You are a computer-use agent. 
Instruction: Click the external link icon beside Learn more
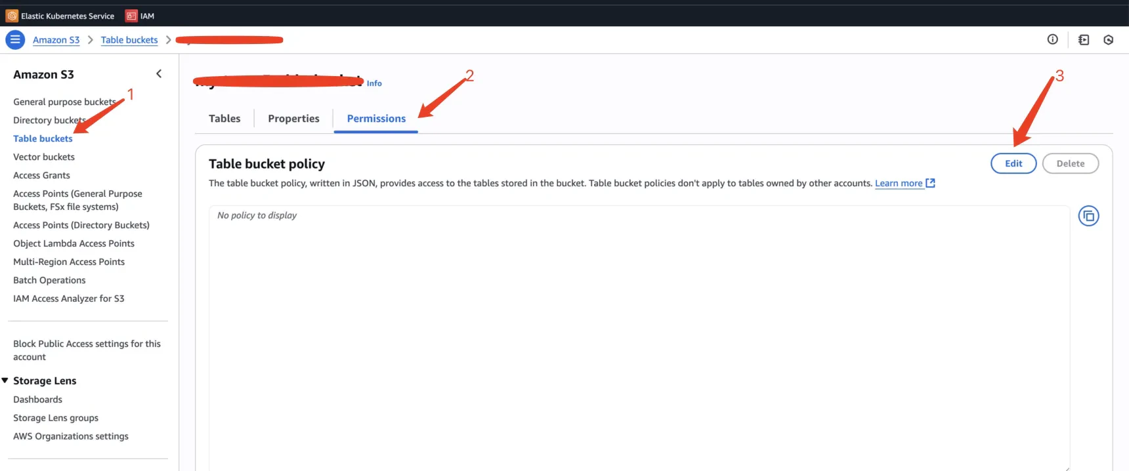pyautogui.click(x=930, y=183)
